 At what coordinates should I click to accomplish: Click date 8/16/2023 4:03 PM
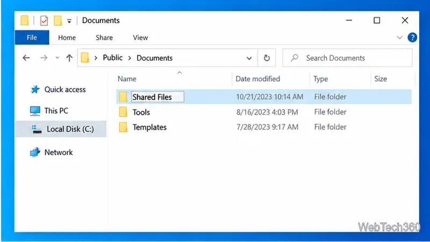coord(267,112)
